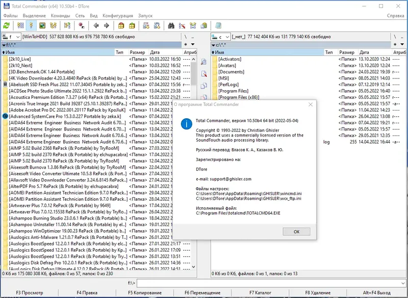
Task: Click the Alt+F4 Выход button
Action: pos(376,292)
